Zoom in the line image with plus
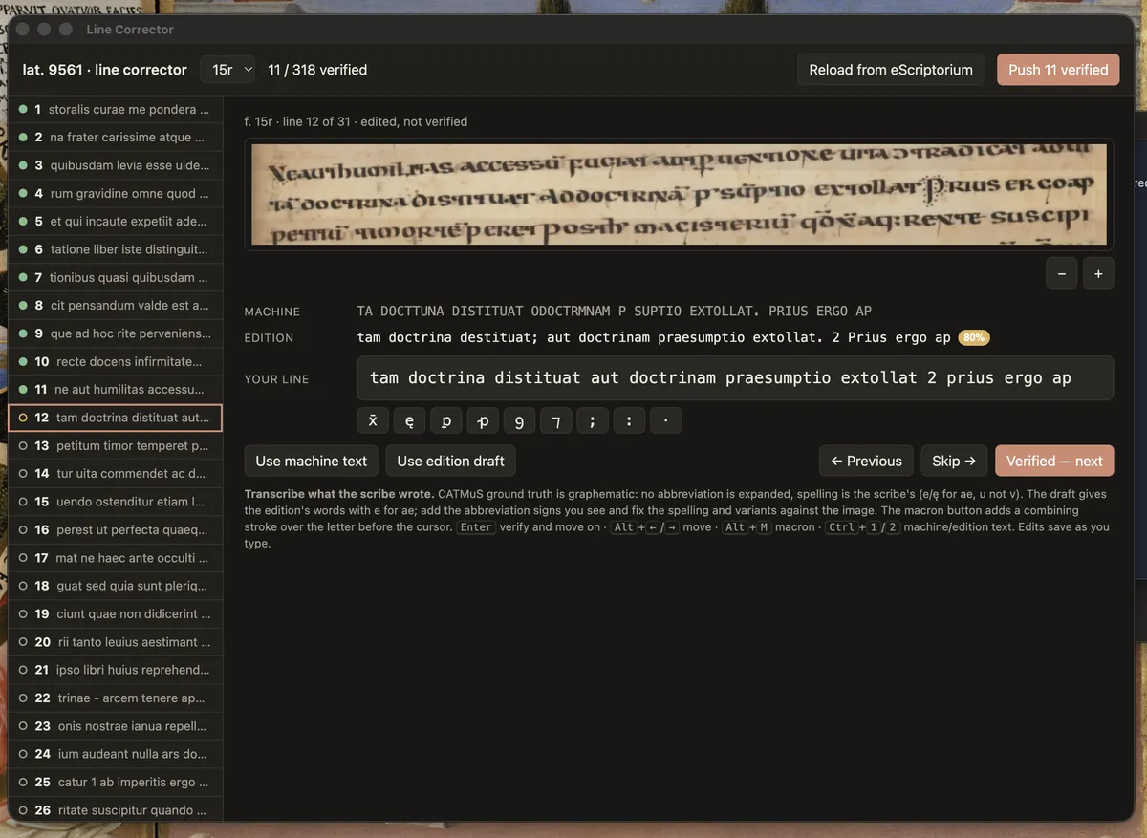This screenshot has width=1147, height=838. (1098, 274)
